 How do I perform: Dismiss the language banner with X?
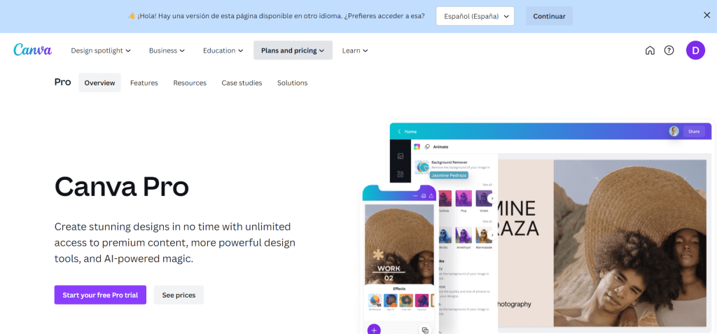(706, 15)
